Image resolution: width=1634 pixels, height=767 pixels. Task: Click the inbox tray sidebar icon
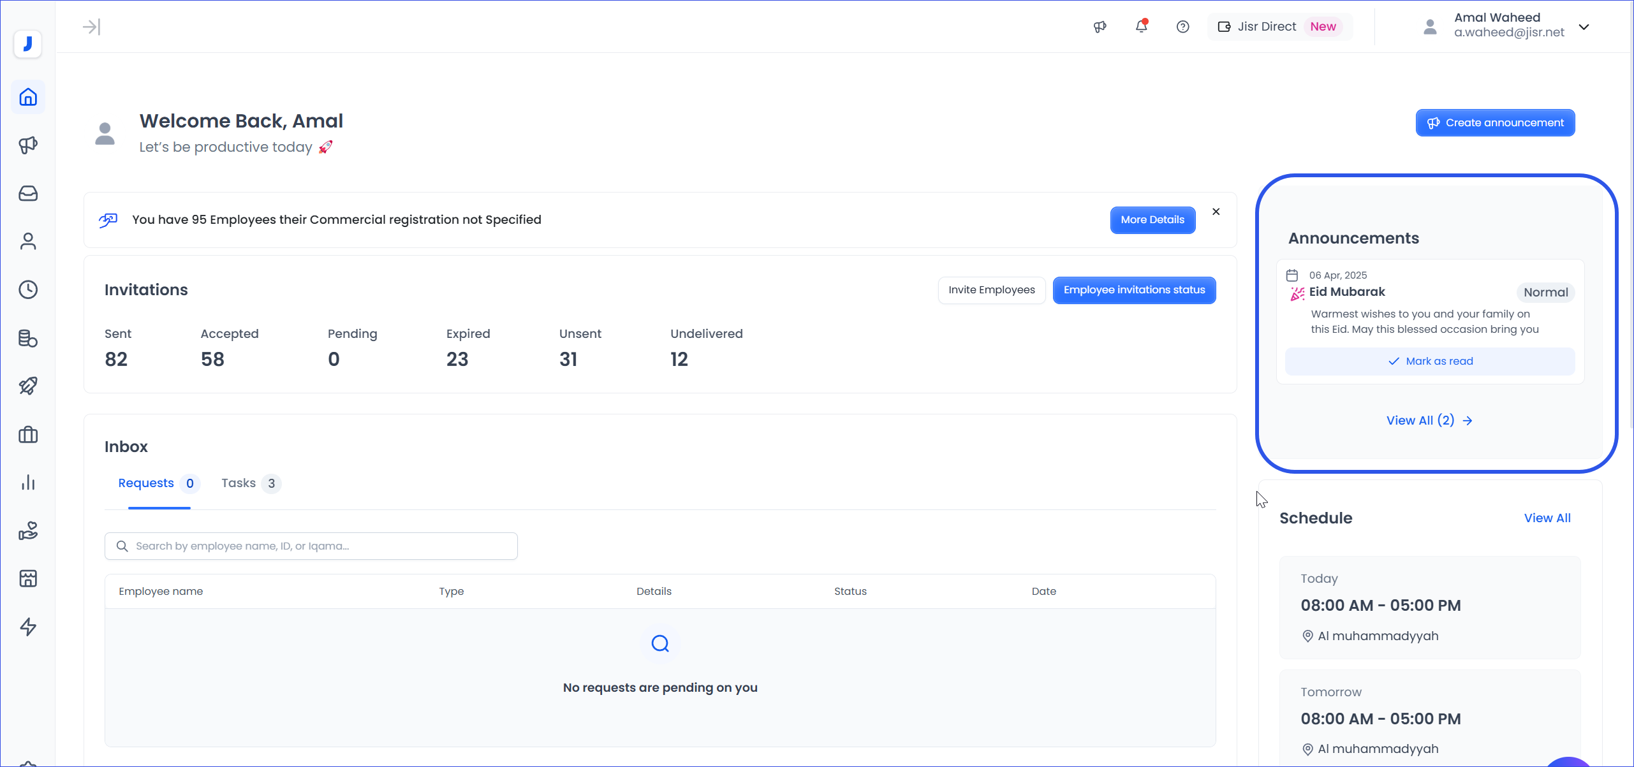pos(28,193)
